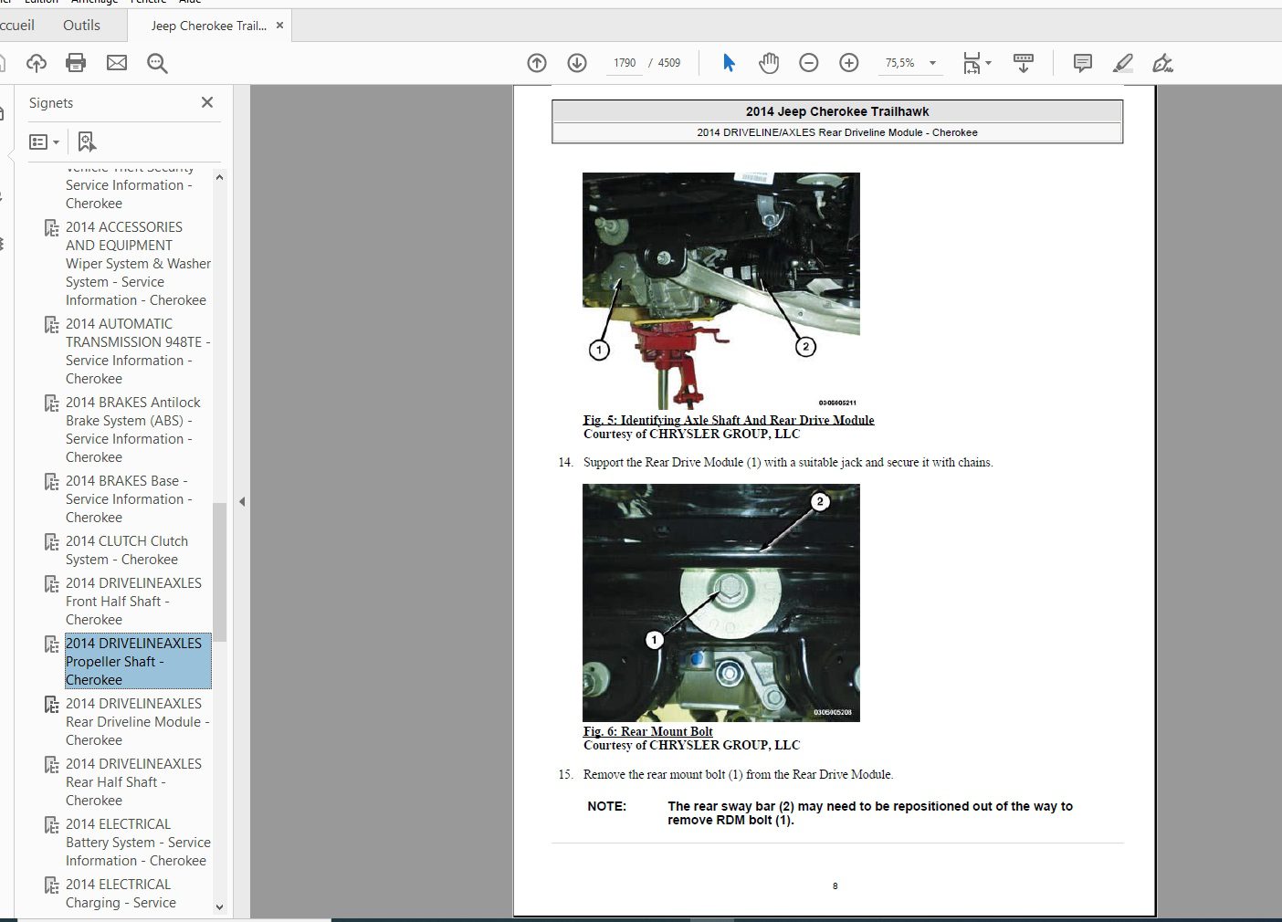Open Brakes Antilock Brake System bookmark

click(133, 429)
